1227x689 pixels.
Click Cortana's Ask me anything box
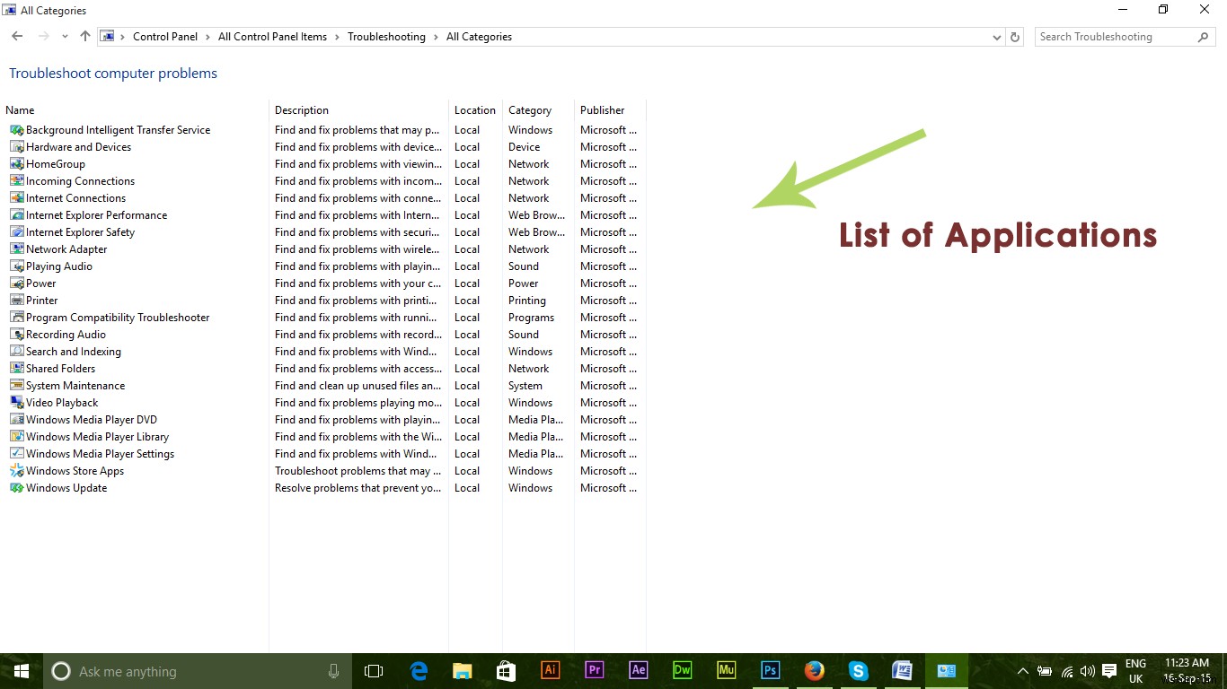(196, 671)
